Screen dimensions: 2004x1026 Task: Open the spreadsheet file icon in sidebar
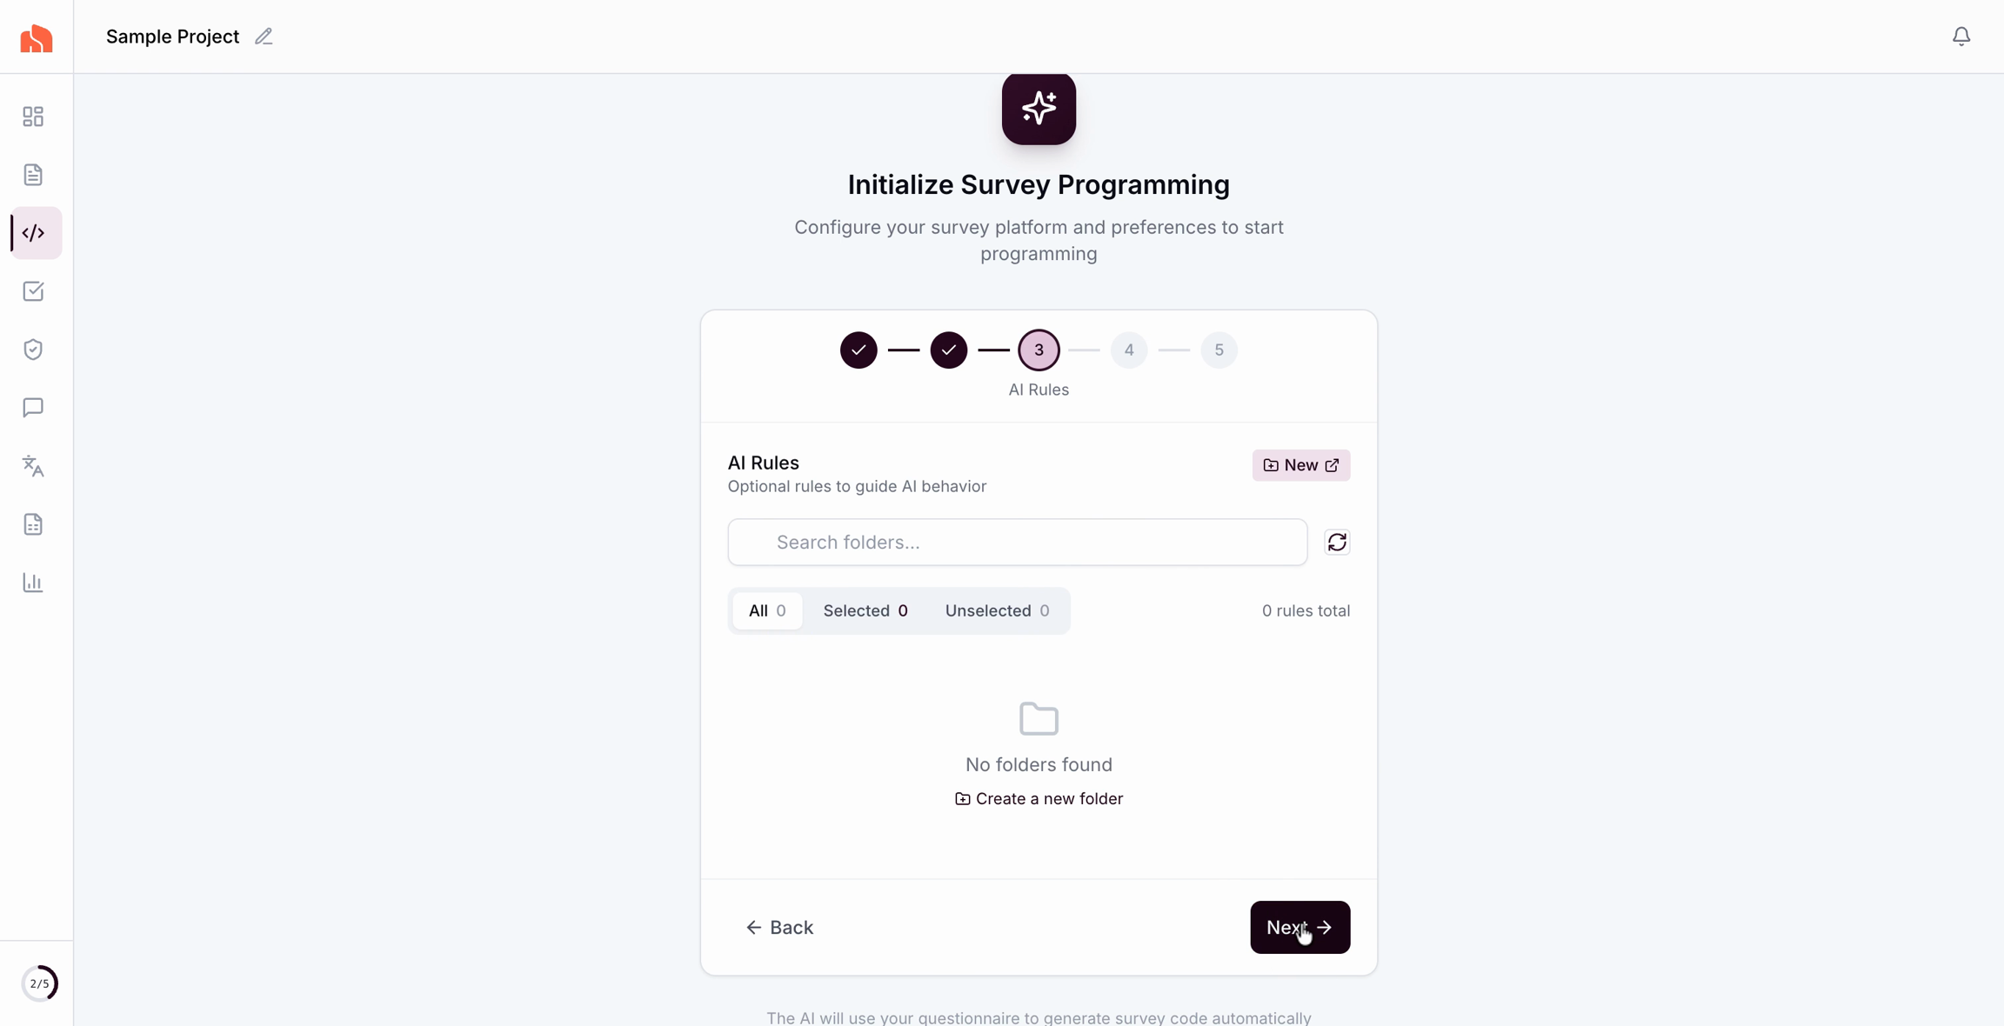33,524
